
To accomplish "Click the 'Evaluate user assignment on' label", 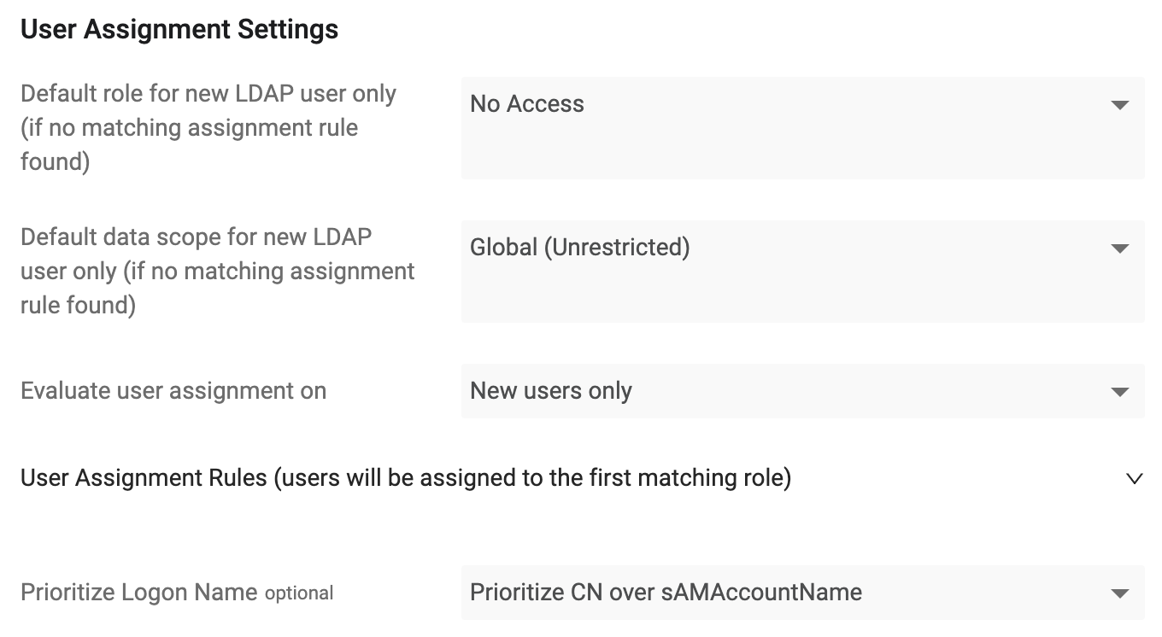I will pos(173,391).
